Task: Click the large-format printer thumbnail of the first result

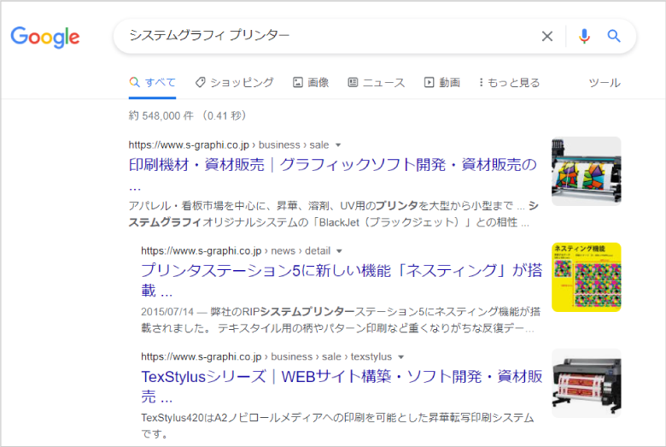Action: pyautogui.click(x=586, y=171)
